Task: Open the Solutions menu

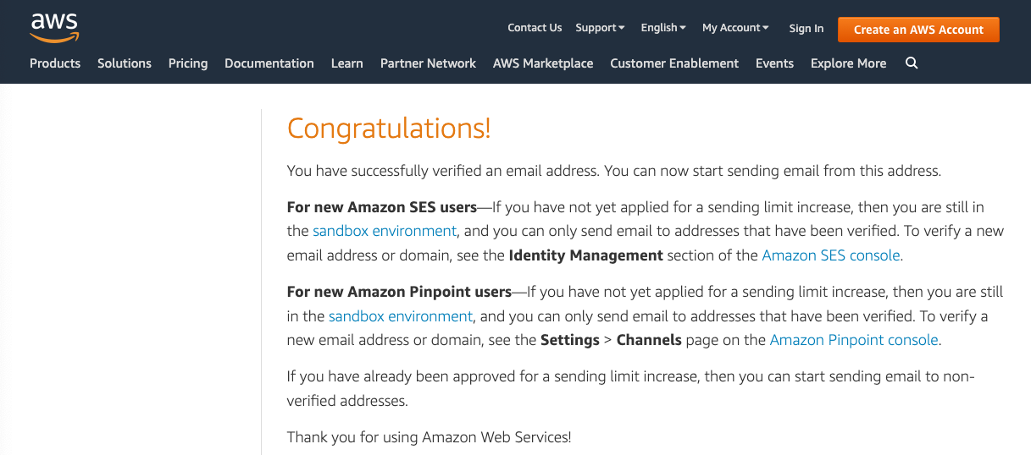Action: 125,63
